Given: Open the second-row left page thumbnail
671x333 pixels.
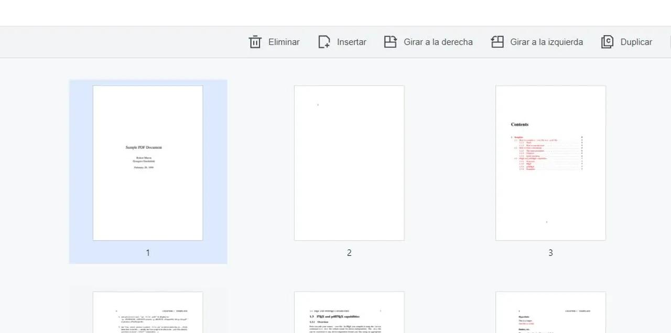Looking at the screenshot, I should [148, 313].
